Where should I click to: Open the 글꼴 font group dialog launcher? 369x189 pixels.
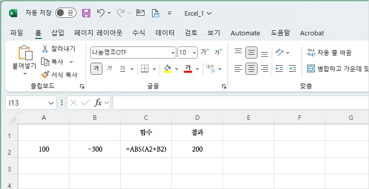224,87
